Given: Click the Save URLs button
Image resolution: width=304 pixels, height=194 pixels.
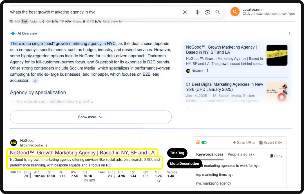Looking at the screenshot, I should 244,143.
